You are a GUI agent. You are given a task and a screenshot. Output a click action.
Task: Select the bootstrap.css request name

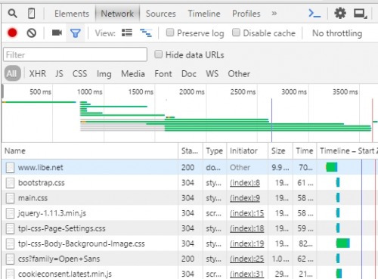pos(42,183)
